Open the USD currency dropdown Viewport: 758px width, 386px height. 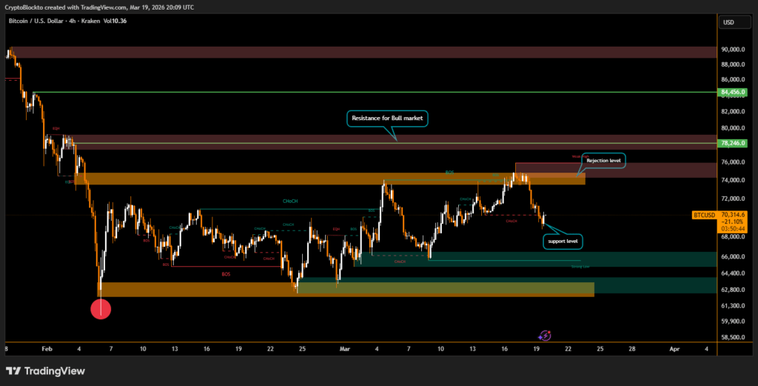coord(728,22)
